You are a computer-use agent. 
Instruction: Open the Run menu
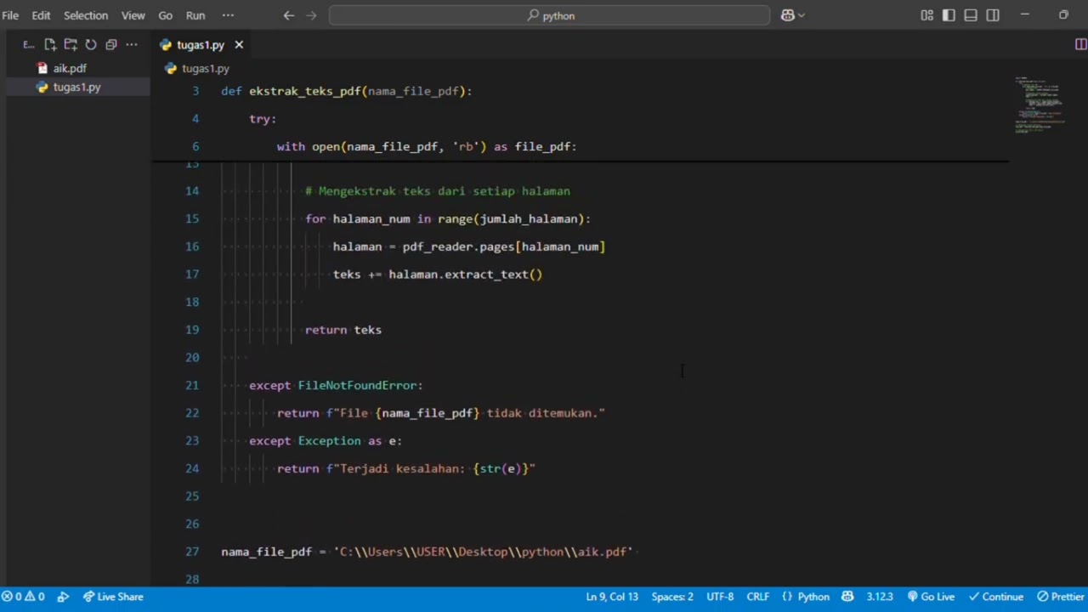click(x=195, y=15)
